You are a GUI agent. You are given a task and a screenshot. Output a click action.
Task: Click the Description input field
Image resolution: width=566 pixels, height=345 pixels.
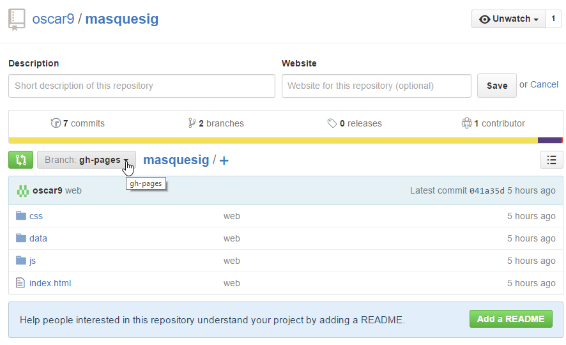coord(141,86)
